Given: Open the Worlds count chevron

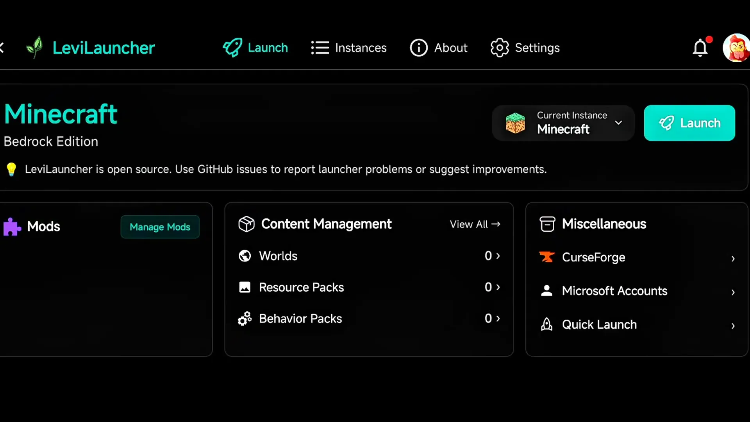Looking at the screenshot, I should coord(498,256).
